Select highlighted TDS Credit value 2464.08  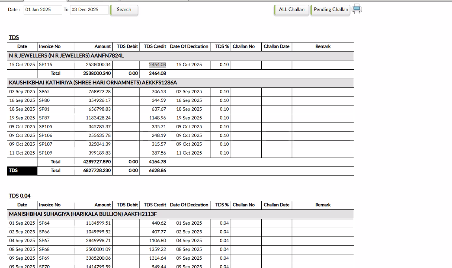pyautogui.click(x=157, y=65)
